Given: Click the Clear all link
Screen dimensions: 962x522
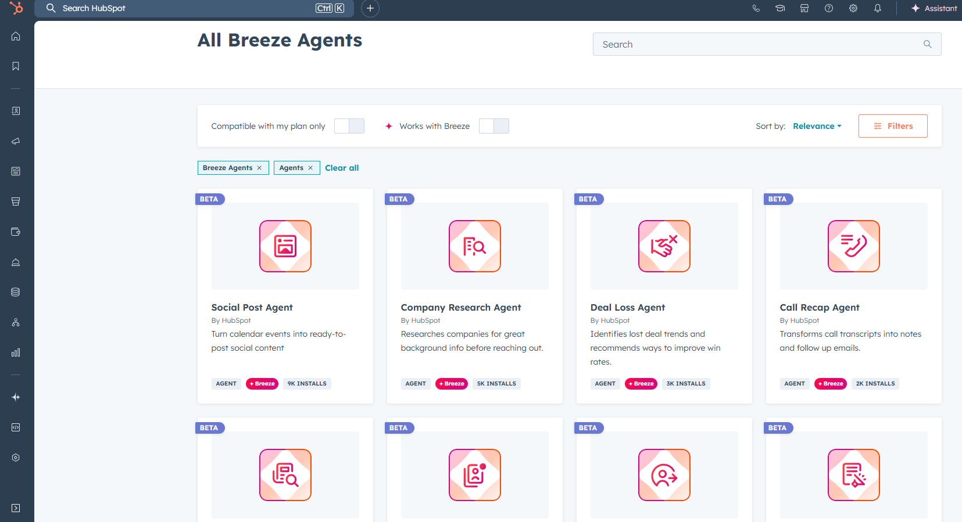Looking at the screenshot, I should [x=342, y=168].
